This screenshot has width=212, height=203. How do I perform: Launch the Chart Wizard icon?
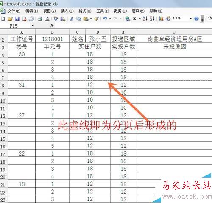coord(161,19)
